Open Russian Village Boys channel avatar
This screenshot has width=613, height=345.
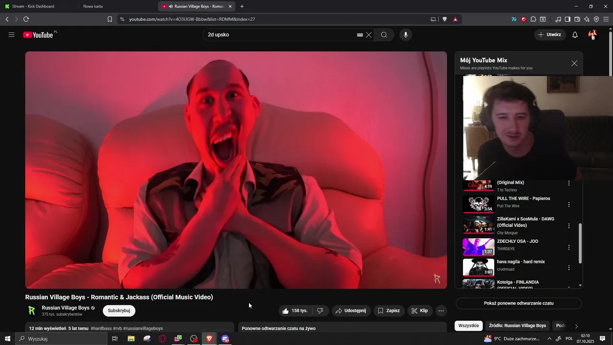click(x=32, y=310)
